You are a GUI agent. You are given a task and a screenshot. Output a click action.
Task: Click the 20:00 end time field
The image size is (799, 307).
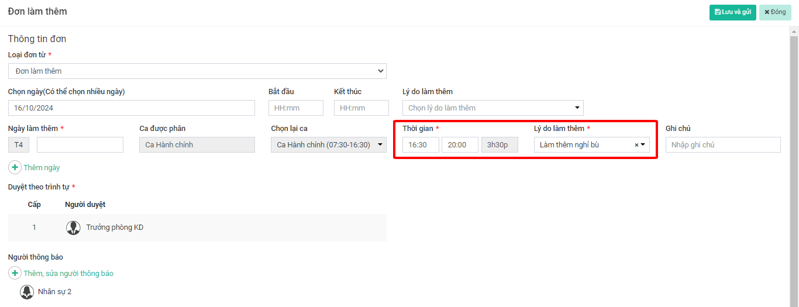(x=460, y=145)
